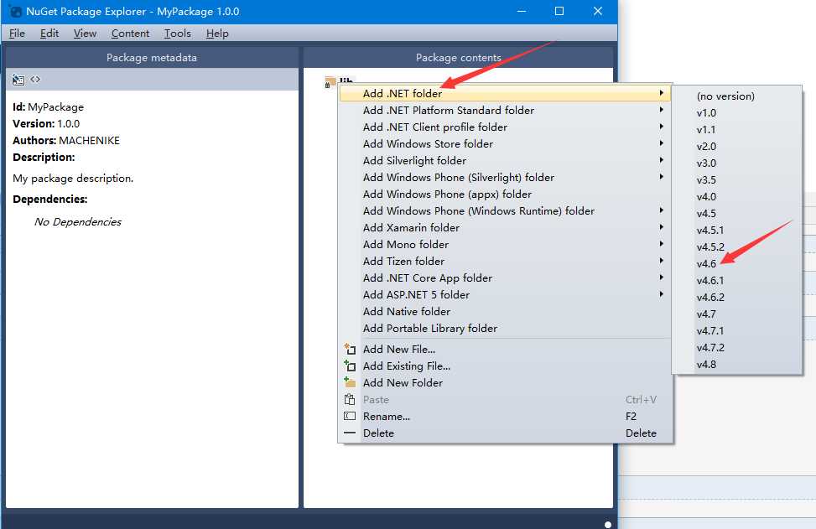816x529 pixels.
Task: Click the Package metadata panel header
Action: tap(152, 58)
